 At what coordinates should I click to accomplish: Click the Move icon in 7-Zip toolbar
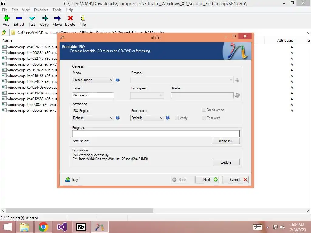click(57, 21)
